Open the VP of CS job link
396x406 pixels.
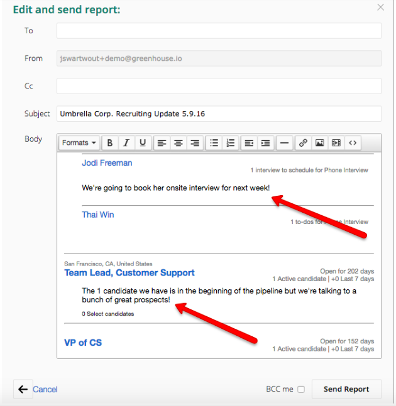coord(83,343)
